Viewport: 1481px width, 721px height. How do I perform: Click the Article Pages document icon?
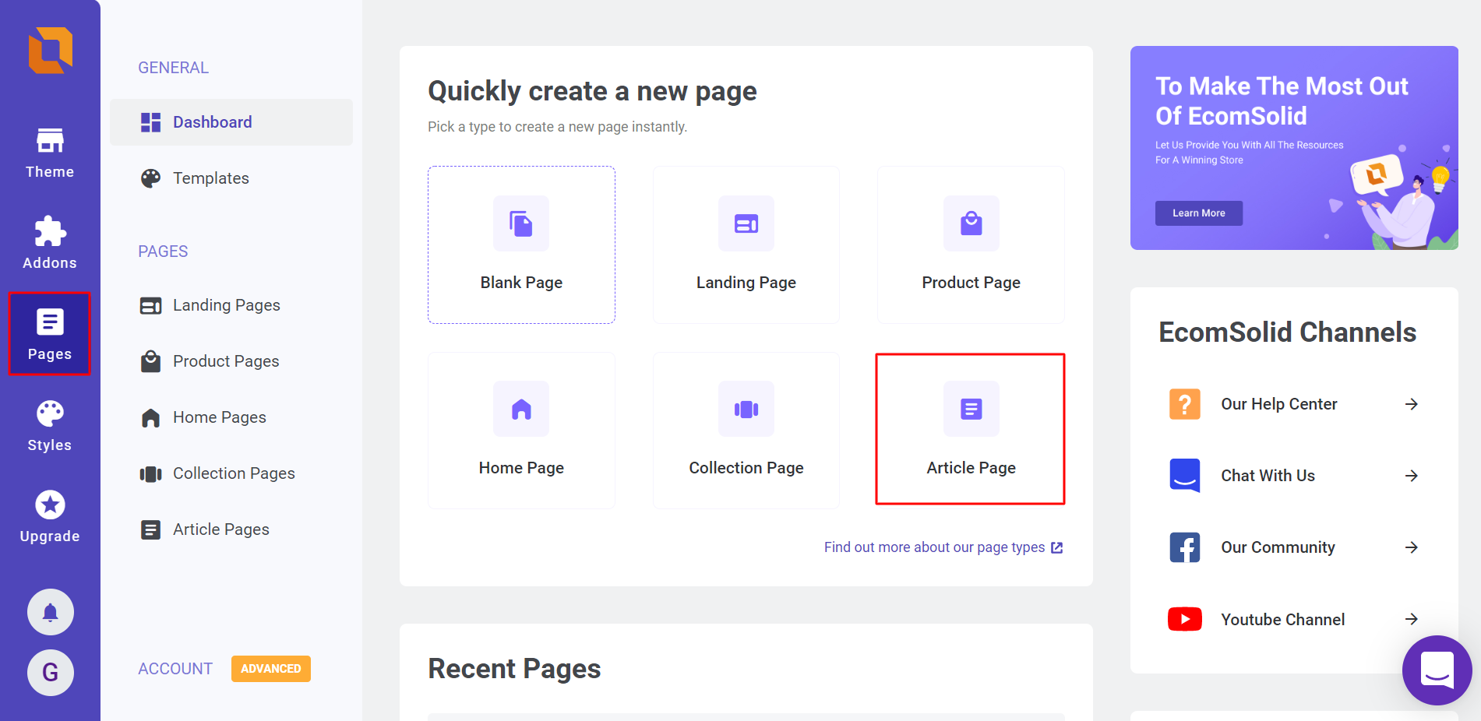coord(150,529)
